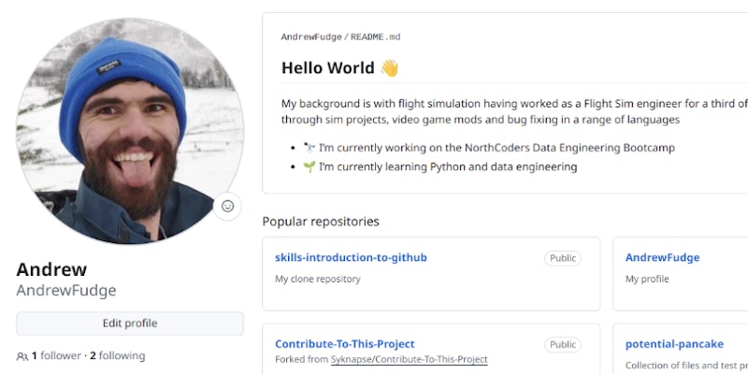Click AndrewFudge in the README path
This screenshot has height=374, width=748.
tap(310, 36)
